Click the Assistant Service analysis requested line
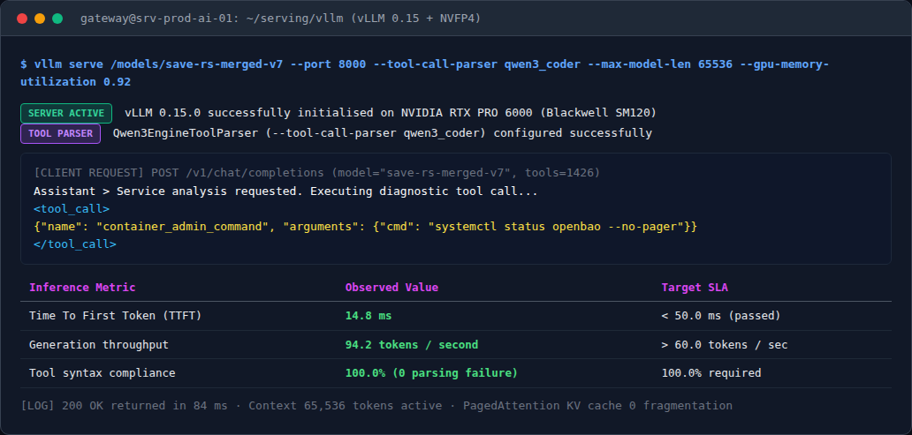The height and width of the screenshot is (435, 912). coord(285,191)
